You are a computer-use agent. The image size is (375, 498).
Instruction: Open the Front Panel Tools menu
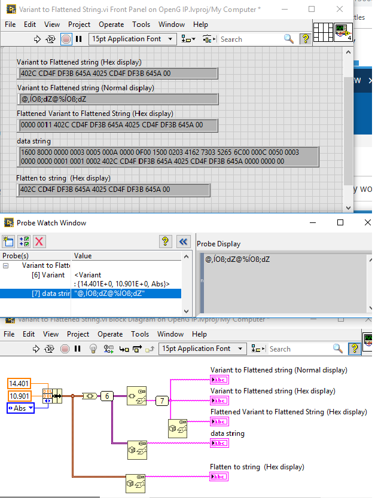[141, 25]
